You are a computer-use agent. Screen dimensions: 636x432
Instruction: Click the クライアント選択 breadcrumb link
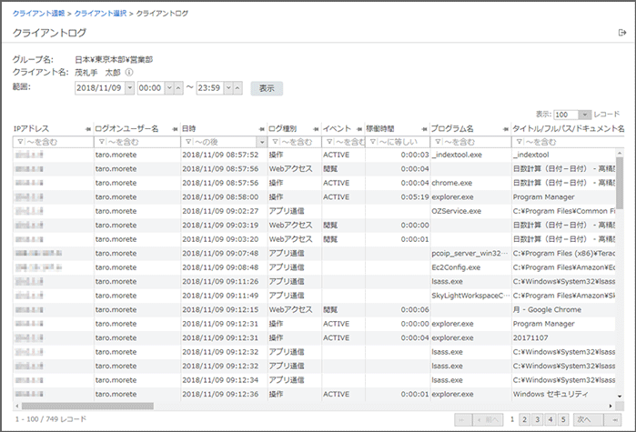click(102, 13)
